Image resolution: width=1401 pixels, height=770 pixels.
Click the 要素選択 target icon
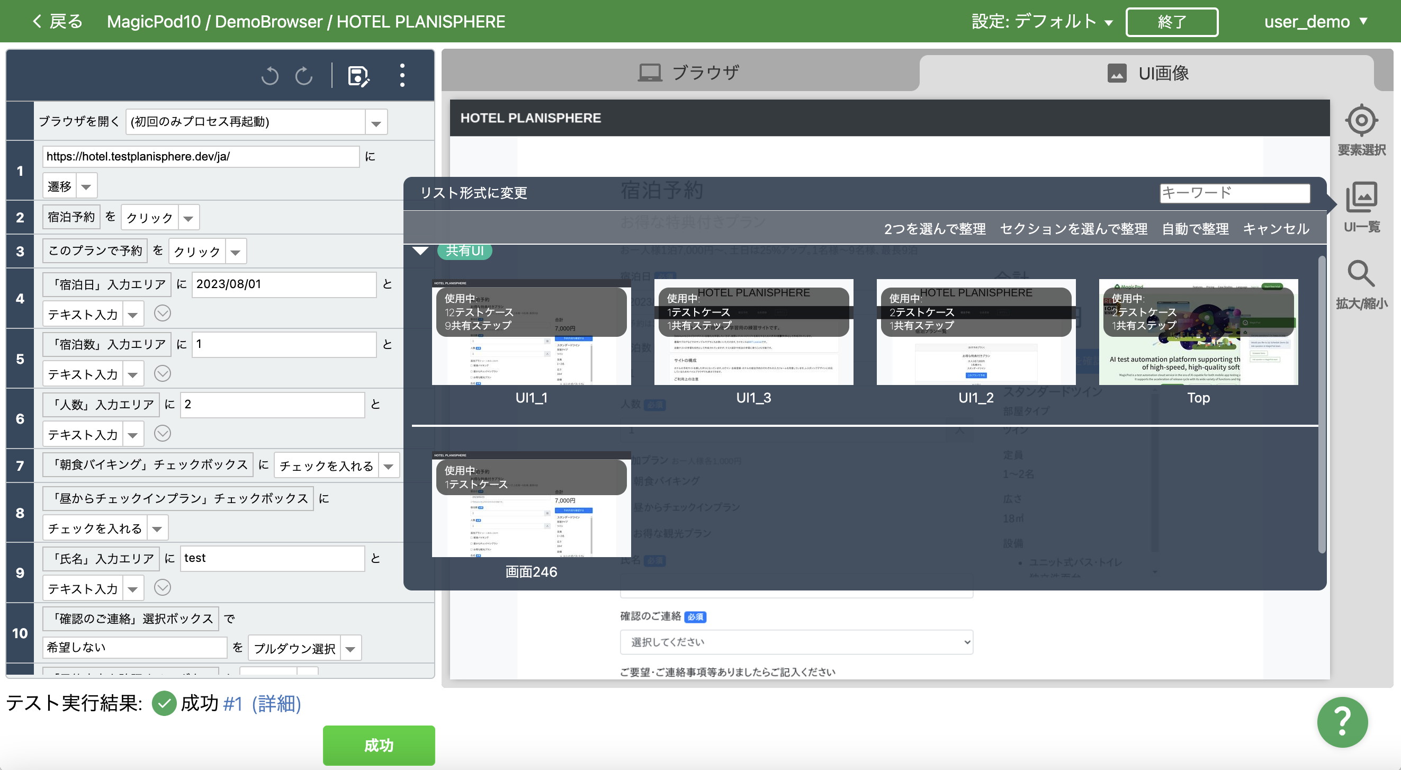(x=1361, y=120)
